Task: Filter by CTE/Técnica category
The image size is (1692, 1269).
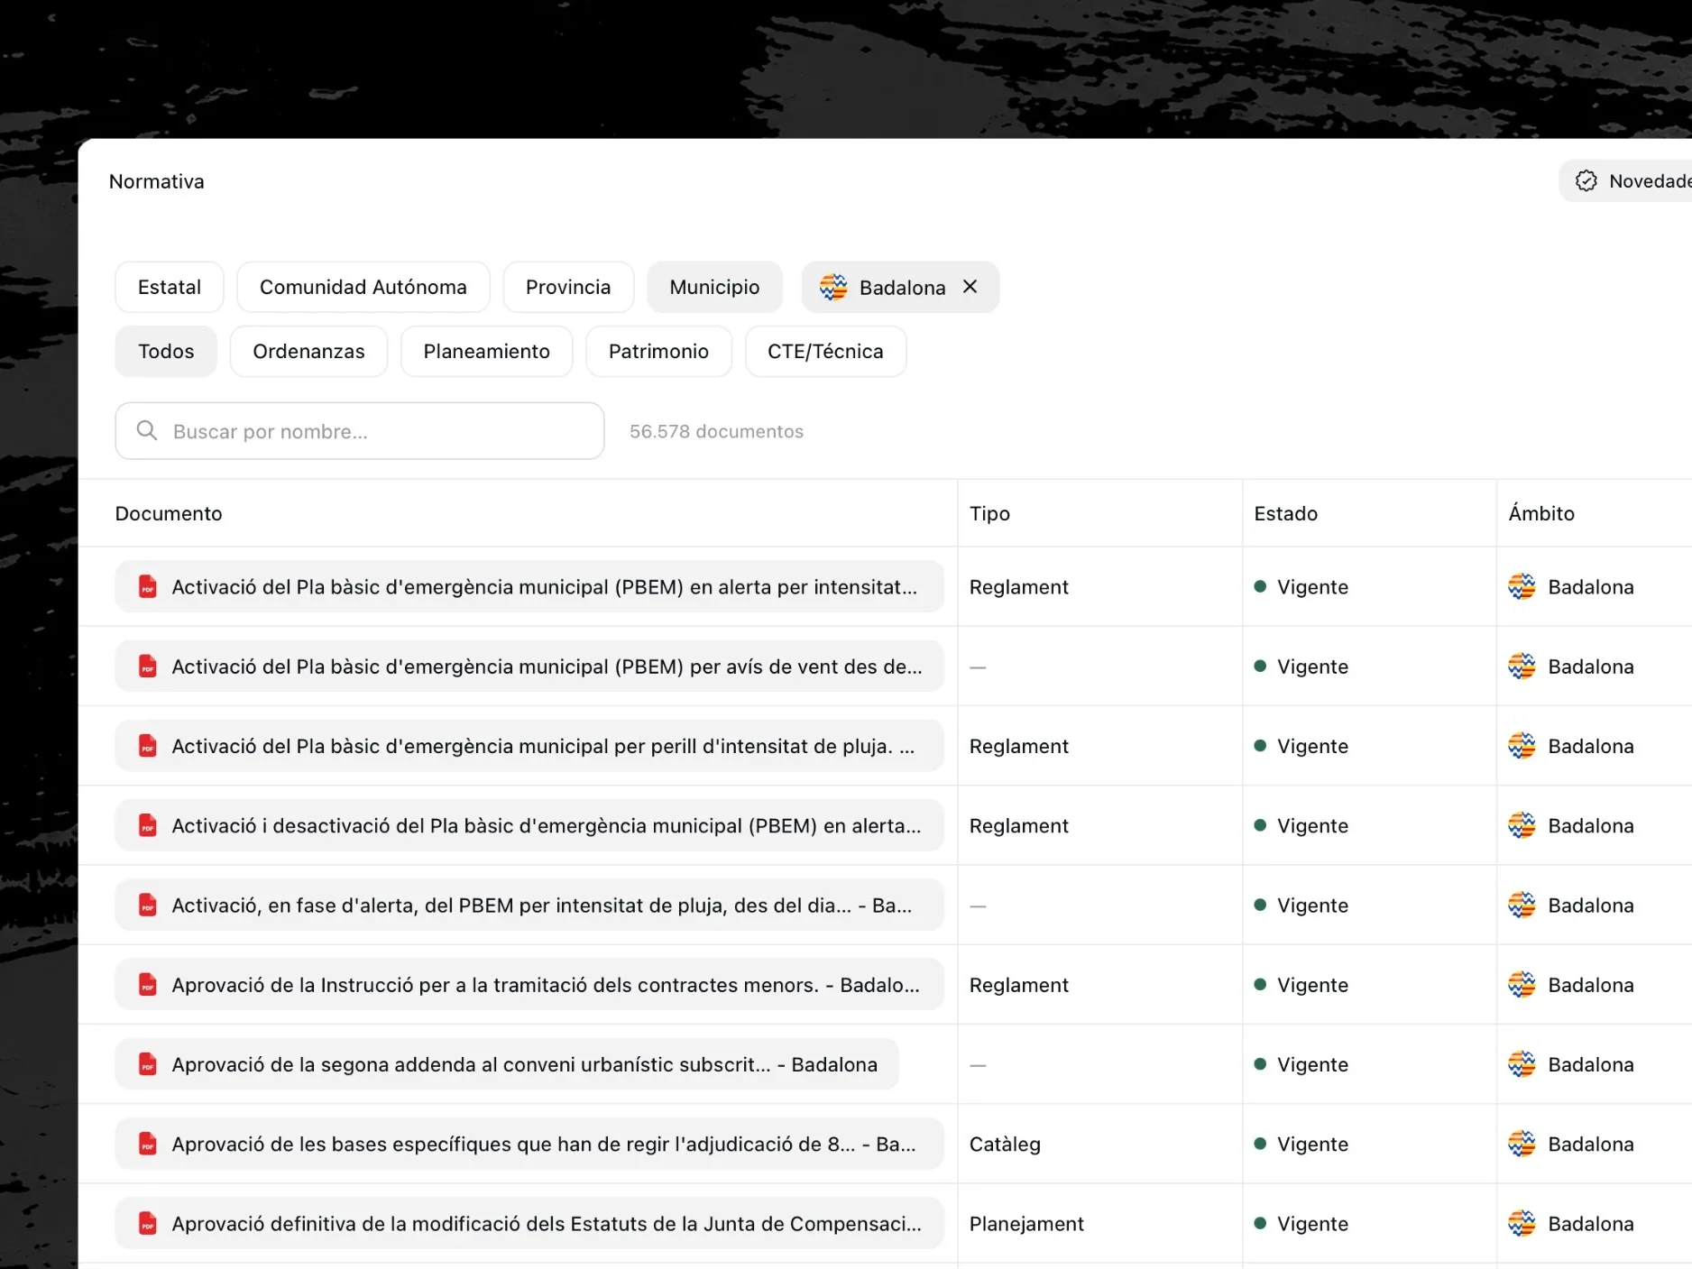Action: tap(825, 351)
